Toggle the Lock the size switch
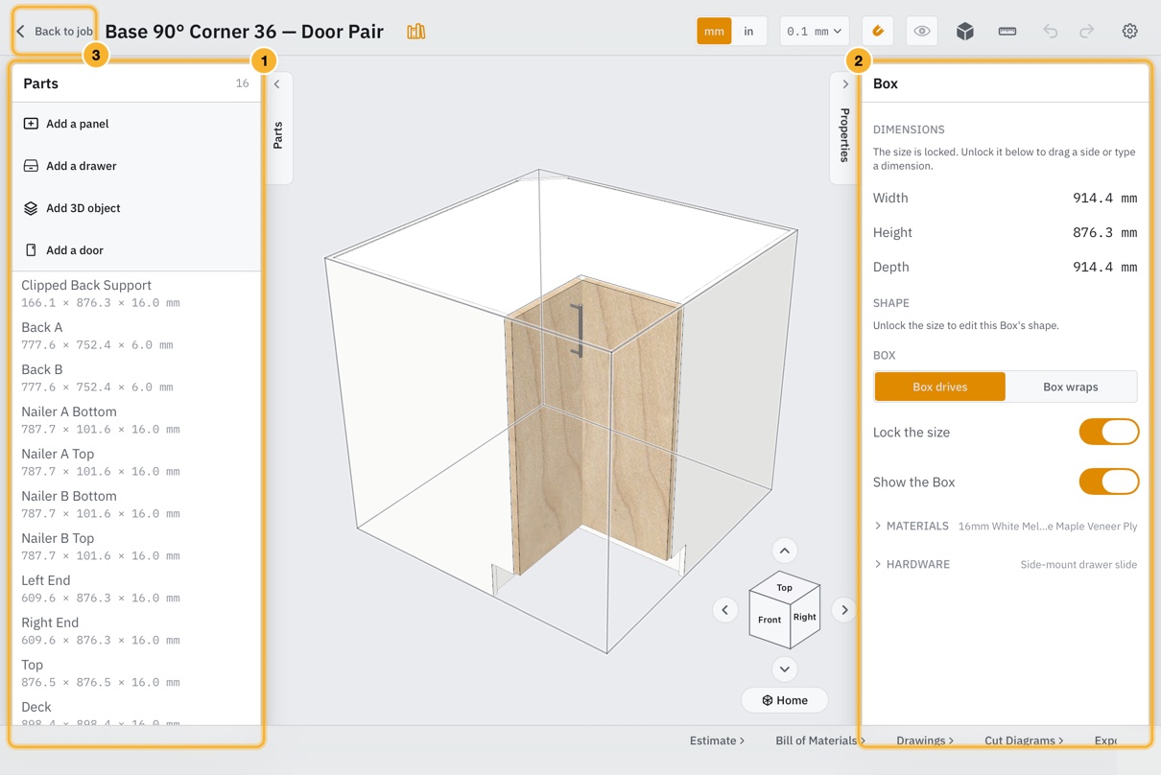The image size is (1161, 775). click(x=1109, y=432)
